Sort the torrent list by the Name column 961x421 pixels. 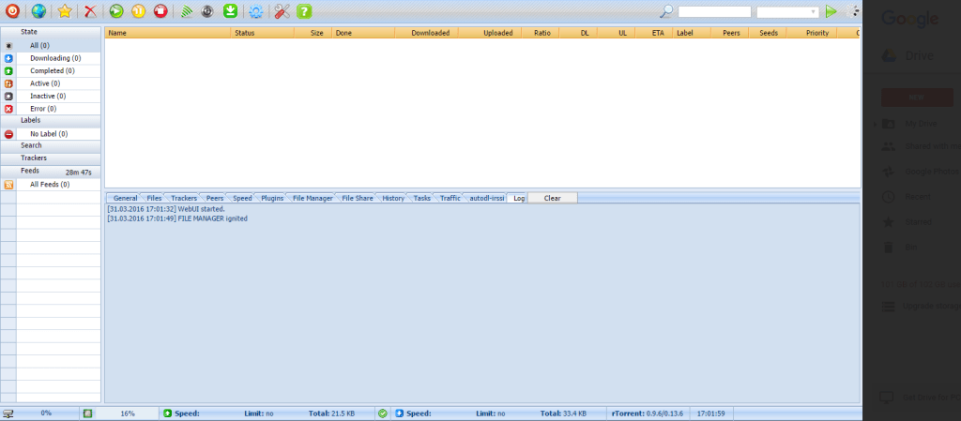[167, 32]
